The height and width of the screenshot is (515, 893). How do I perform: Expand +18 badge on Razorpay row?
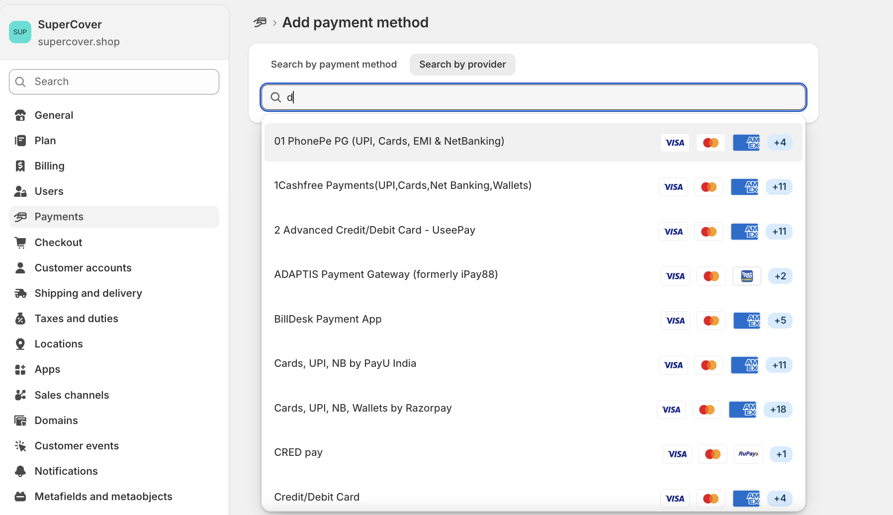coord(778,410)
